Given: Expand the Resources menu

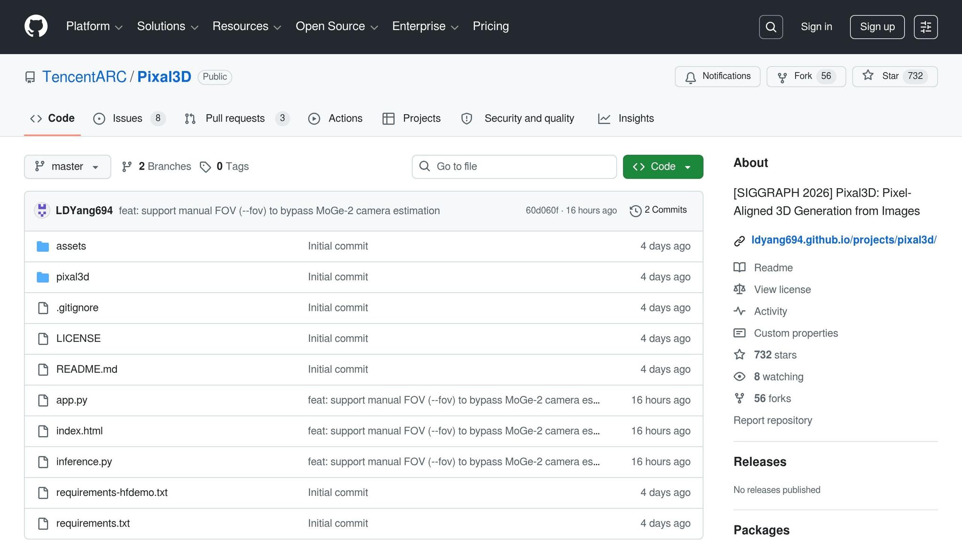Looking at the screenshot, I should pos(247,26).
